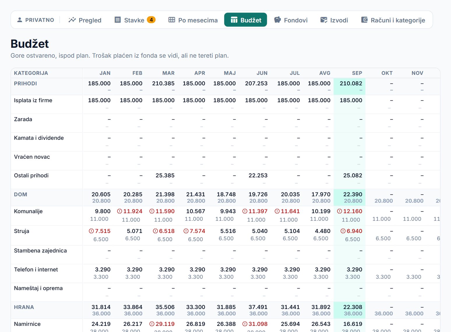Click the PRIHODI group row label
451x332 pixels.
pyautogui.click(x=25, y=84)
